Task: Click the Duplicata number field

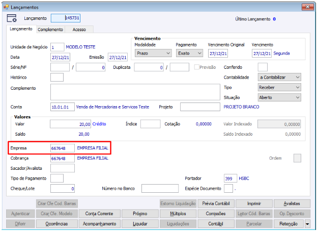Action: coord(149,67)
